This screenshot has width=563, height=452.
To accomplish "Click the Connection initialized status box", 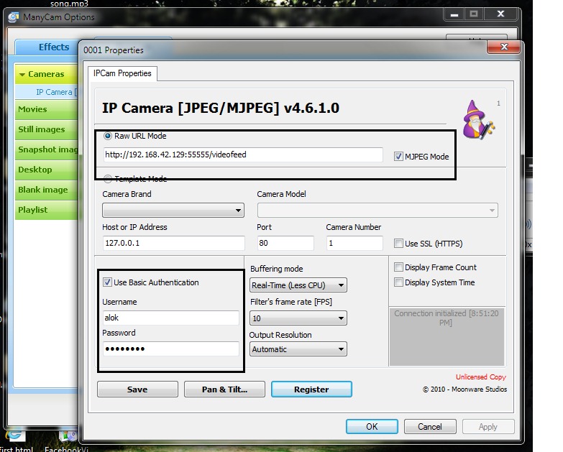I will pyautogui.click(x=447, y=336).
